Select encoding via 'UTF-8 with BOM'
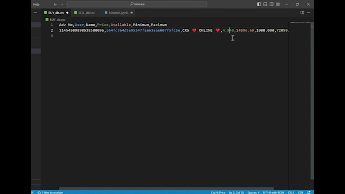The height and width of the screenshot is (194, 345). (273, 192)
